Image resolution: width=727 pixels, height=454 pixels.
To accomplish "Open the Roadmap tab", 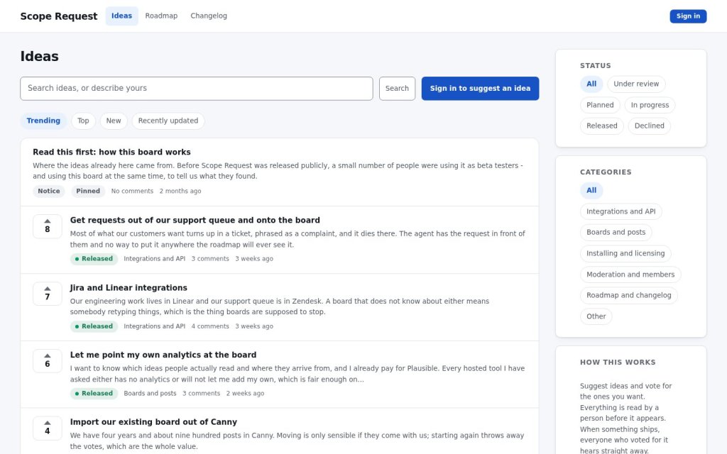I will click(161, 16).
